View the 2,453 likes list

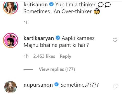coord(44,56)
